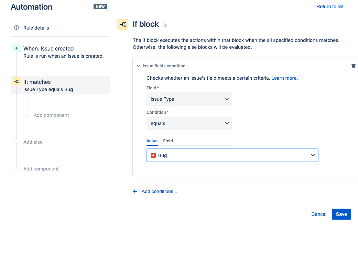Screen dimensions: 358x265
Task: Click the branch icon on If: matches step
Action: click(x=16, y=81)
